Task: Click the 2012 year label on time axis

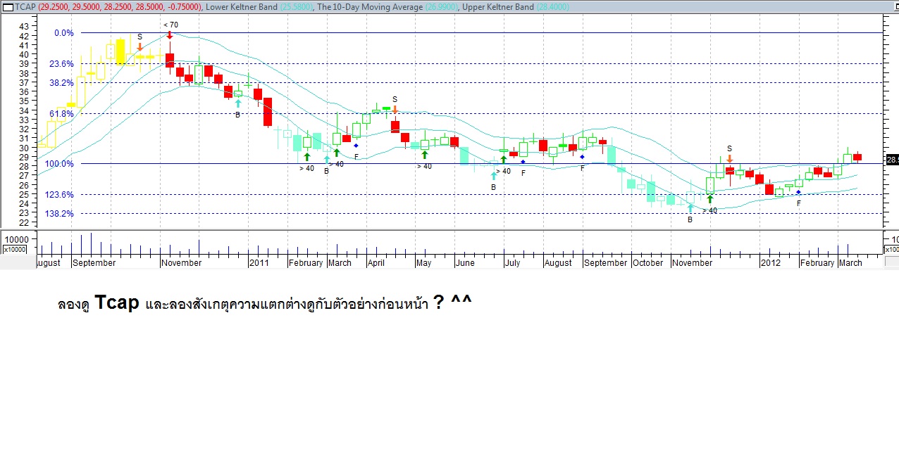Action: coord(770,263)
